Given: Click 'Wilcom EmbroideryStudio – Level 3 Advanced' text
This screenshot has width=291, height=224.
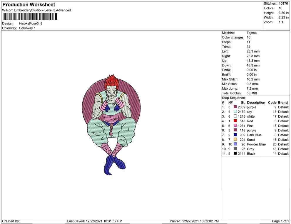Looking at the screenshot, I should tap(36, 10).
